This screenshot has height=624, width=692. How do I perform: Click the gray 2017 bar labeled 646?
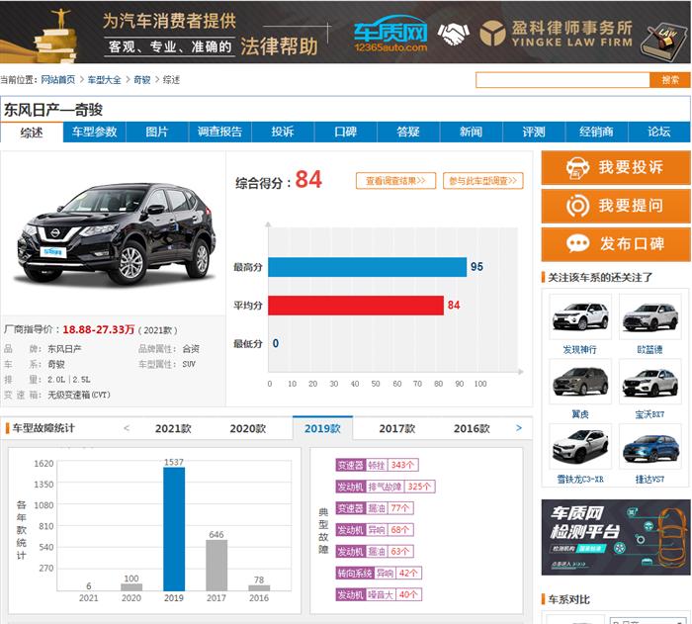click(216, 566)
